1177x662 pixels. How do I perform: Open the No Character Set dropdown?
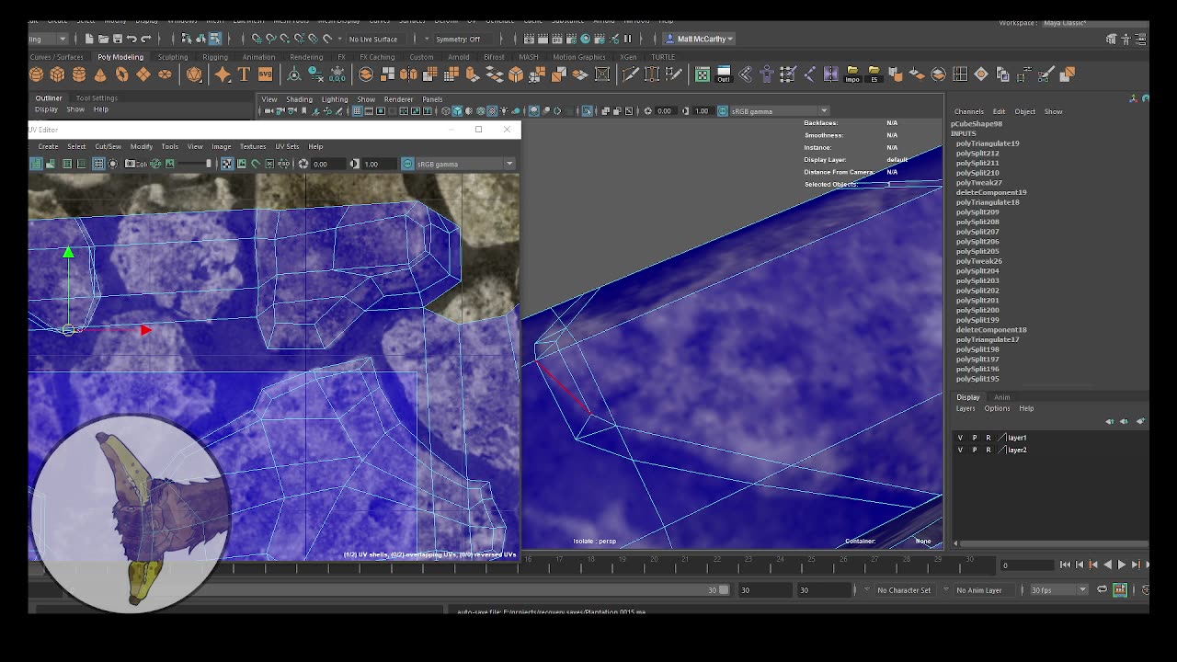(908, 590)
